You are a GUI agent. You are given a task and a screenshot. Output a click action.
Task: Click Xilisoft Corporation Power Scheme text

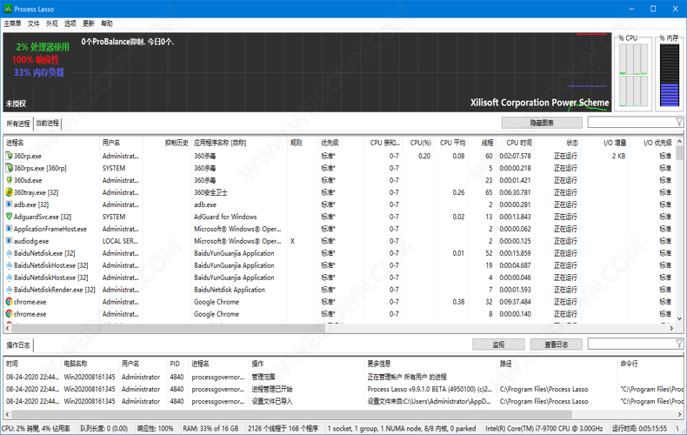click(539, 103)
